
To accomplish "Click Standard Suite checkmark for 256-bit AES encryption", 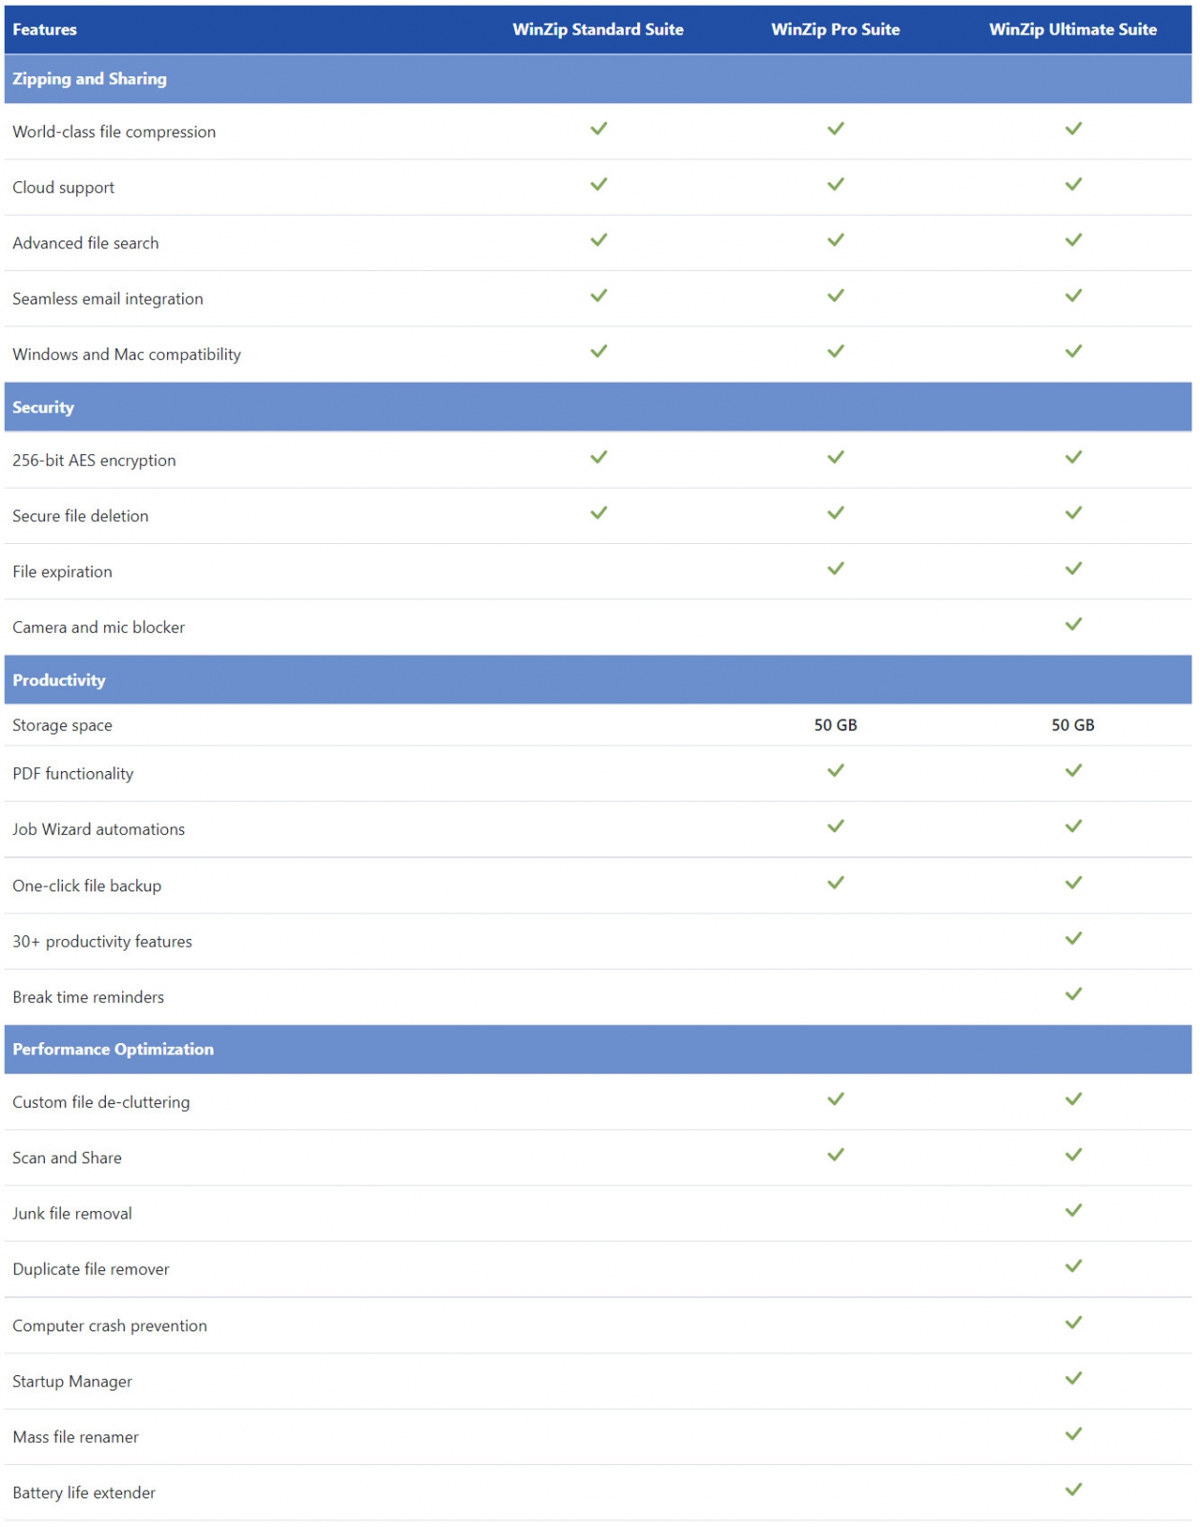I will [598, 457].
